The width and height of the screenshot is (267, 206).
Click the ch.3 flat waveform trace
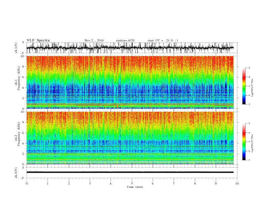point(130,172)
